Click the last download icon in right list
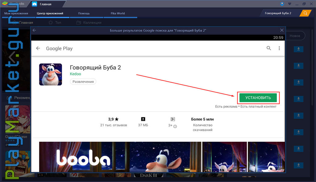316x182 pixels. coord(298,165)
